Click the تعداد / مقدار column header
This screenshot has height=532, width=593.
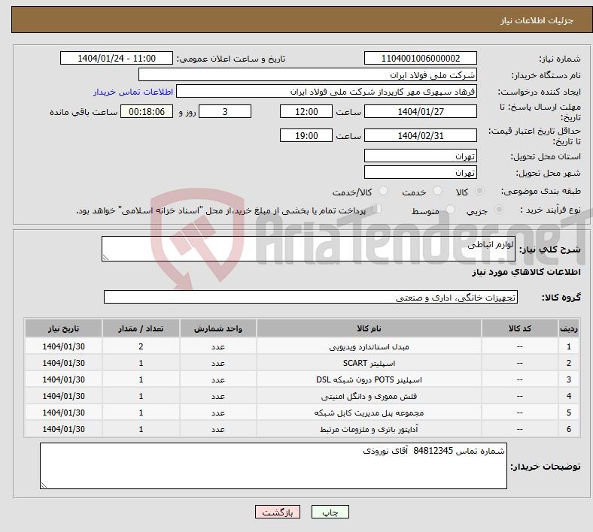pyautogui.click(x=141, y=328)
